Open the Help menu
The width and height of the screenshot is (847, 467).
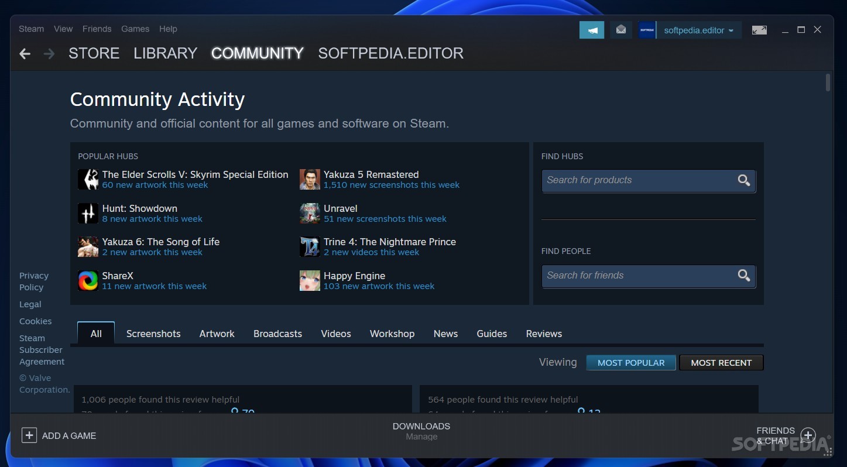[x=168, y=29]
